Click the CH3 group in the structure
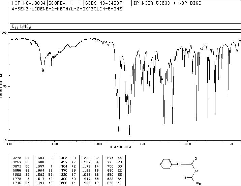This screenshot has width=241, height=186. [x=198, y=183]
